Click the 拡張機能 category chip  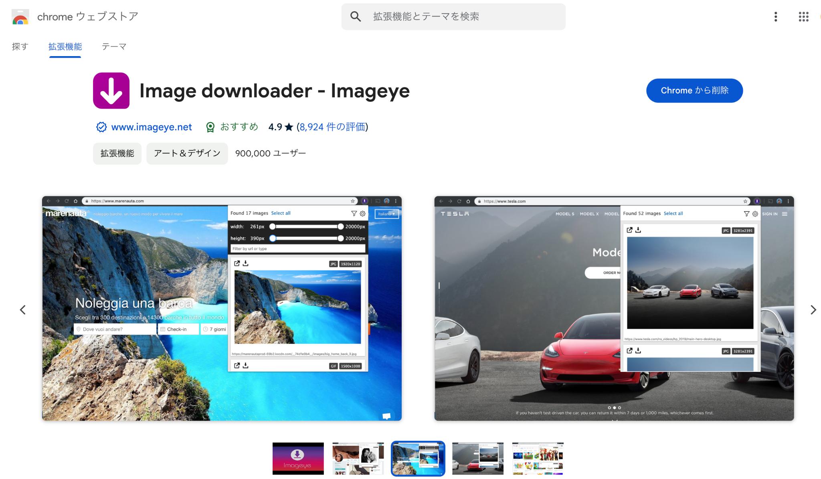click(117, 154)
